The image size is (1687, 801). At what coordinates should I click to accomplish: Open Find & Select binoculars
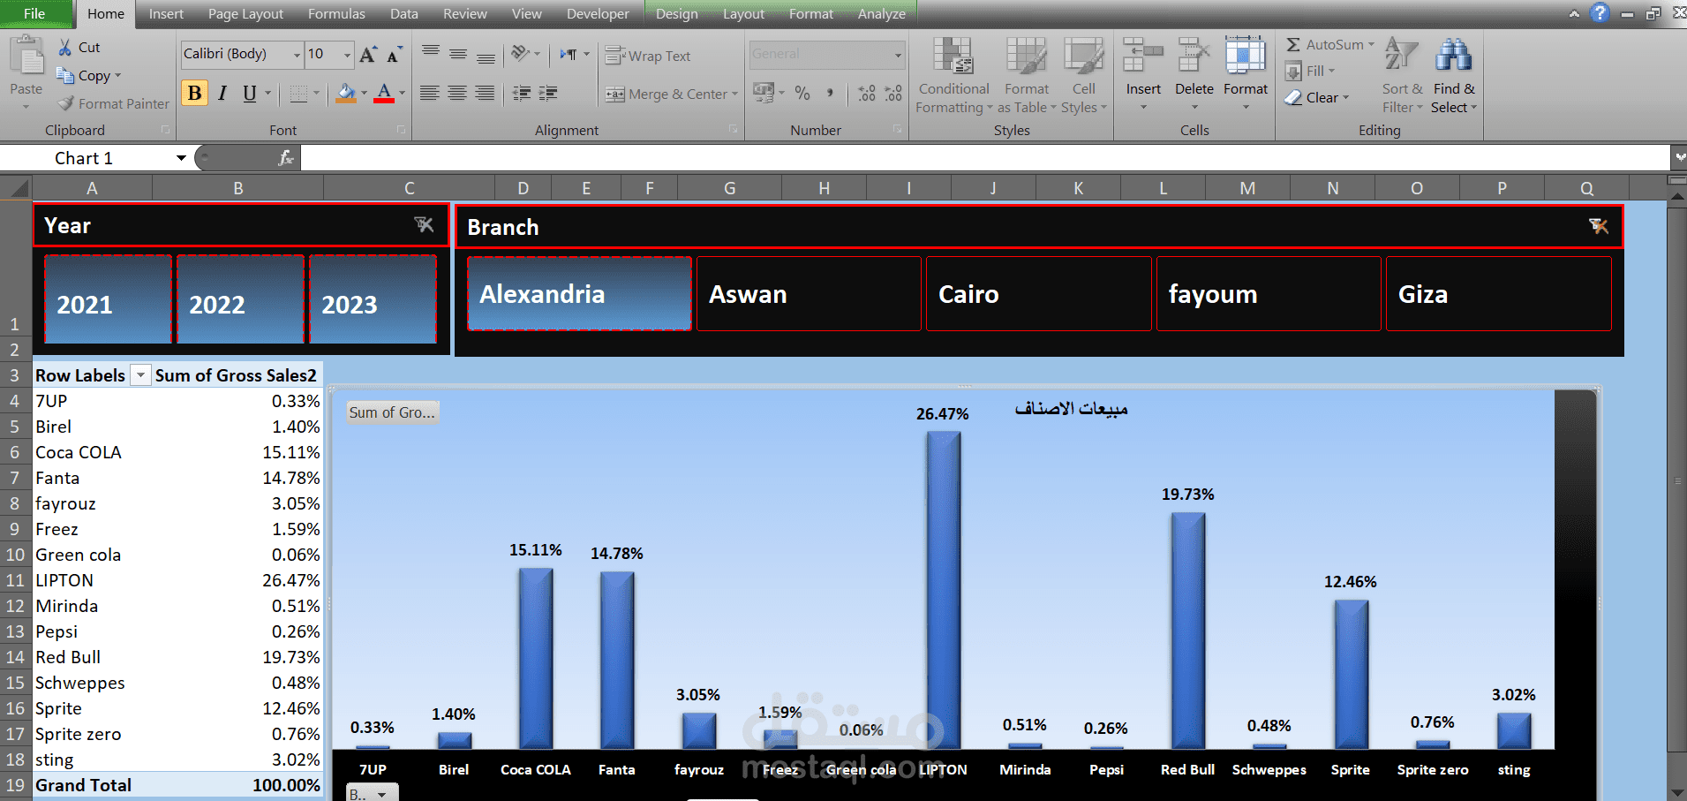coord(1453,76)
